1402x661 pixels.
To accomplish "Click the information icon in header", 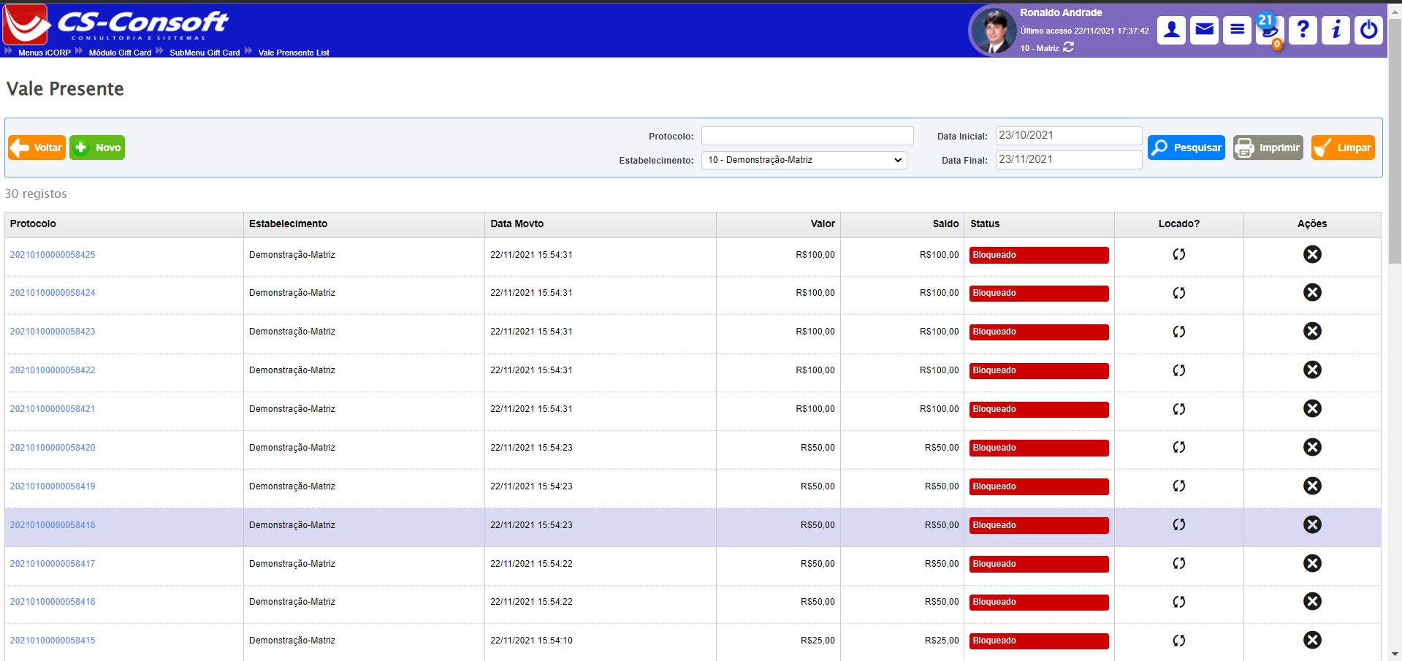I will coord(1336,30).
